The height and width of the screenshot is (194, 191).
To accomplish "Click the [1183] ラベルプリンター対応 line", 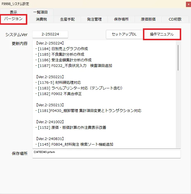I will pyautogui.click(x=79, y=88).
